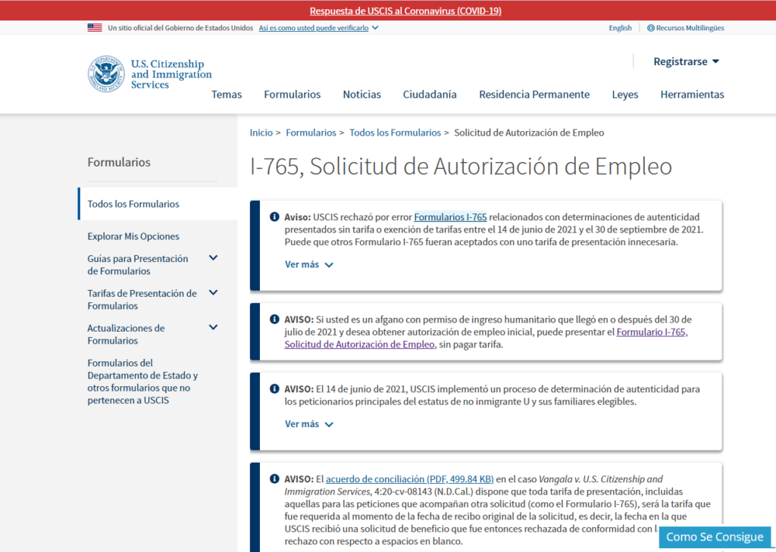
Task: Select Todos los Formularios in sidebar
Action: pos(133,204)
